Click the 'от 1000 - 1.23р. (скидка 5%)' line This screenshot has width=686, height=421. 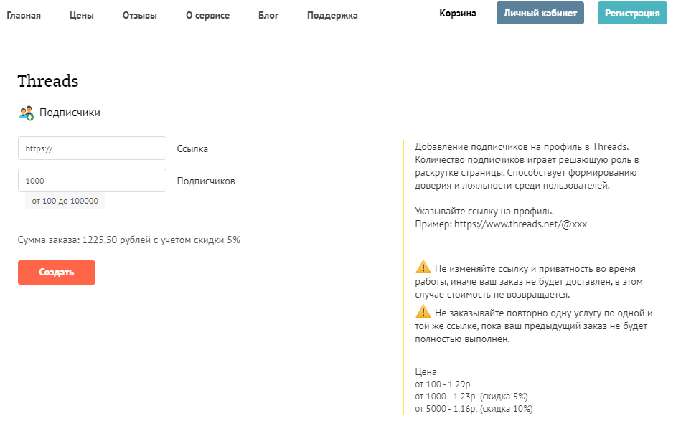tap(471, 397)
